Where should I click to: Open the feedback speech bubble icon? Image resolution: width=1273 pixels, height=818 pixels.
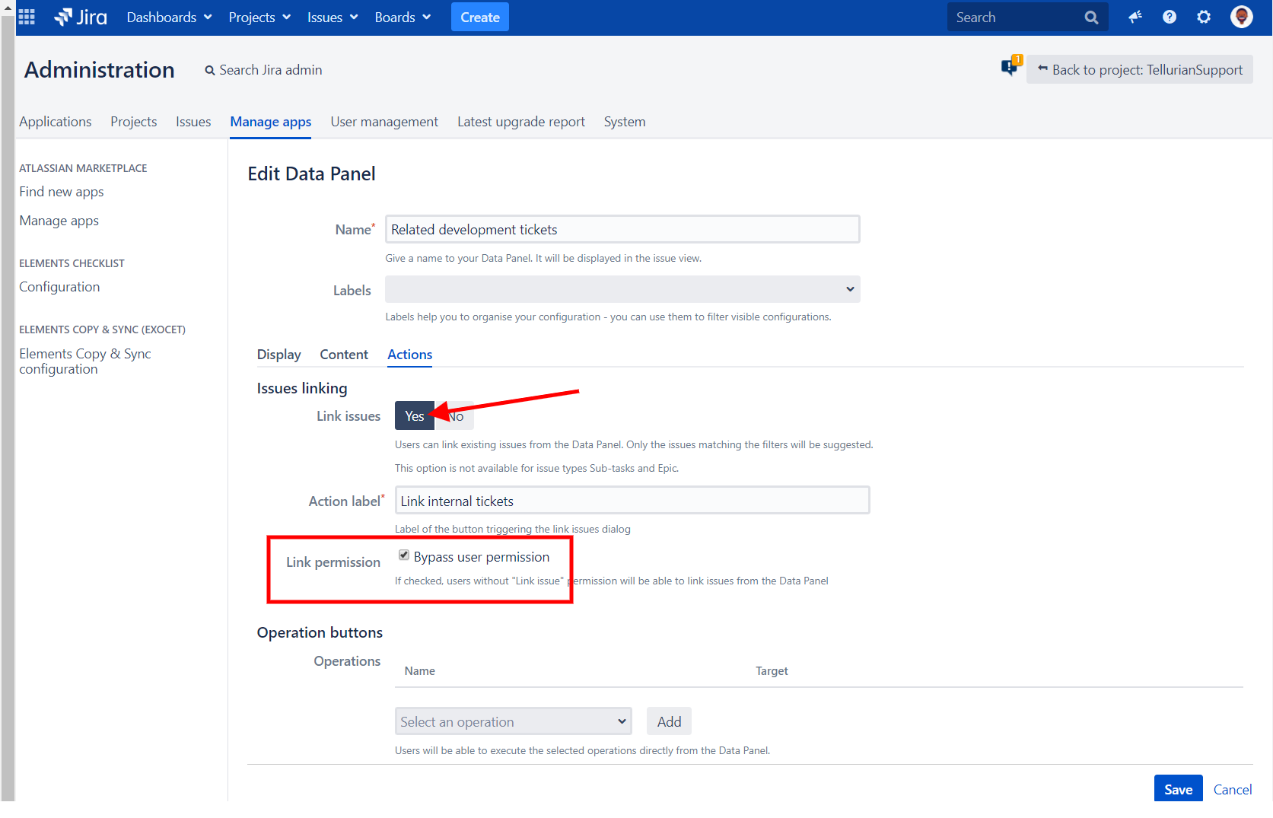coord(1010,66)
